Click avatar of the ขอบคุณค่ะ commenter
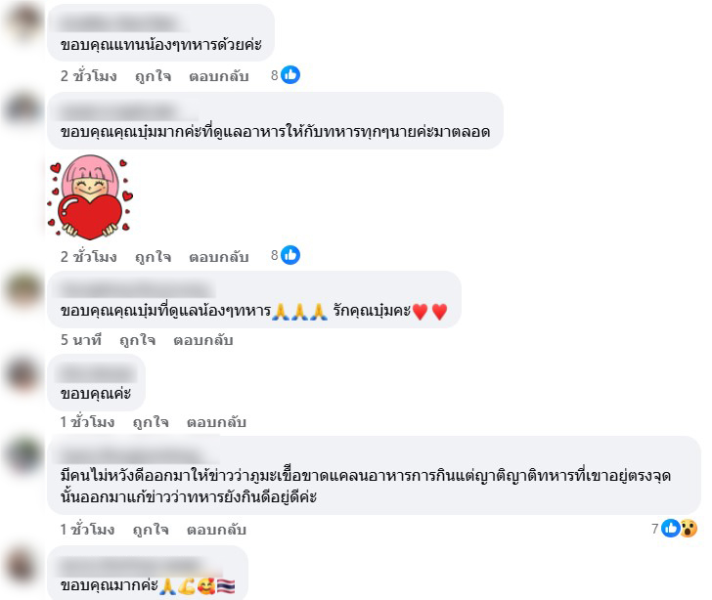 [23, 373]
